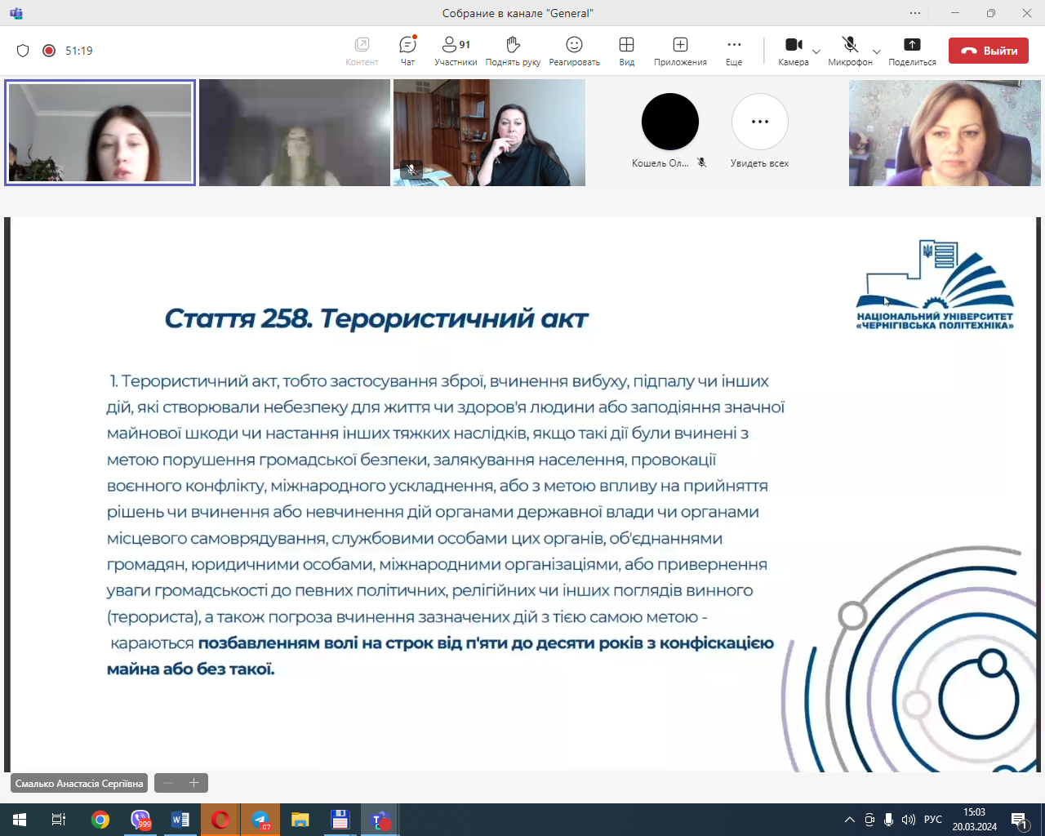Open the Apps panel
This screenshot has width=1045, height=836.
click(x=680, y=51)
